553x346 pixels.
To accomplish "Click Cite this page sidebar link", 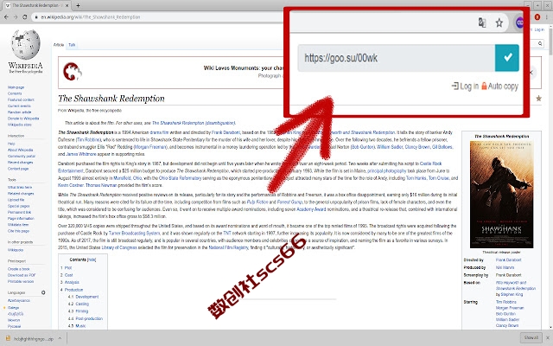I will (18, 231).
